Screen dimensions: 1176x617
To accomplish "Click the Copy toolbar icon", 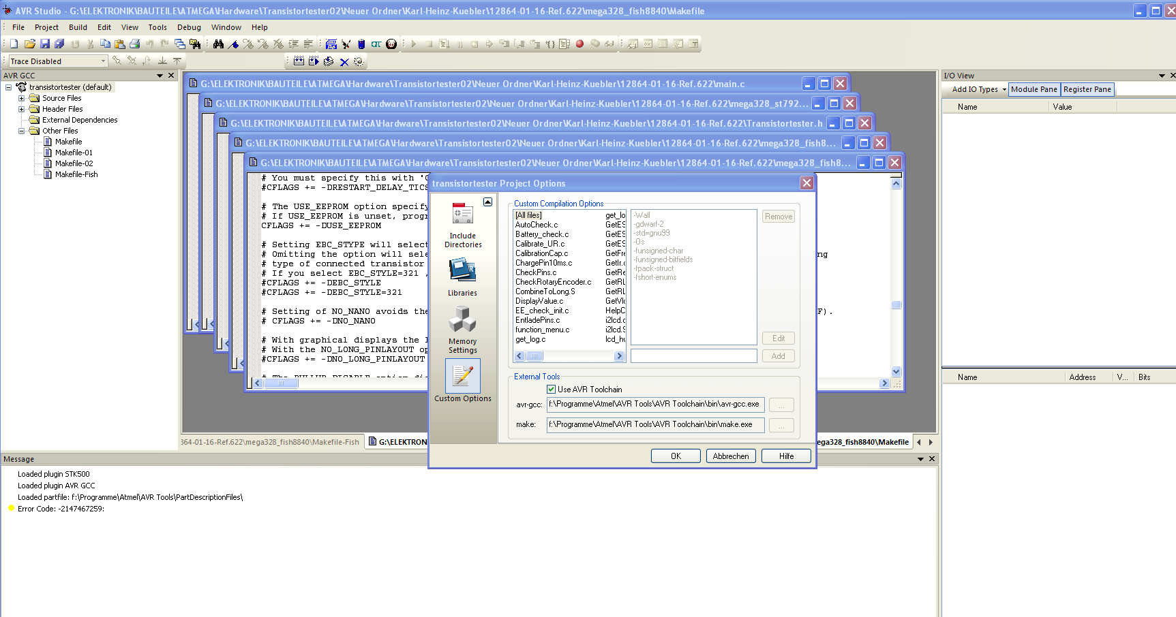I will (x=105, y=44).
